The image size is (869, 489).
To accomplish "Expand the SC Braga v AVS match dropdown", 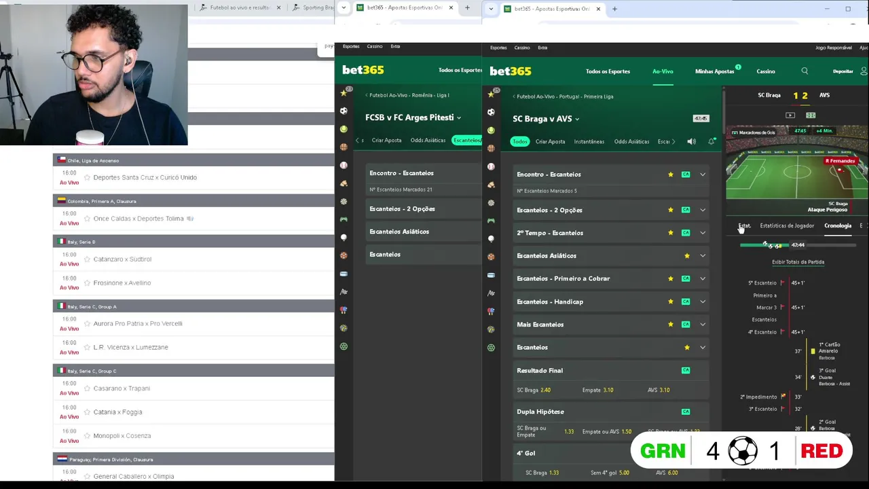I will point(577,120).
